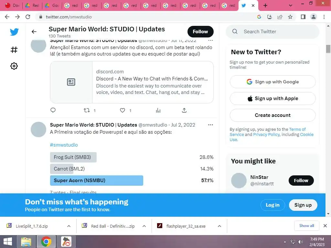Click the search magnifier icon
This screenshot has height=248, width=331.
pos(235,31)
